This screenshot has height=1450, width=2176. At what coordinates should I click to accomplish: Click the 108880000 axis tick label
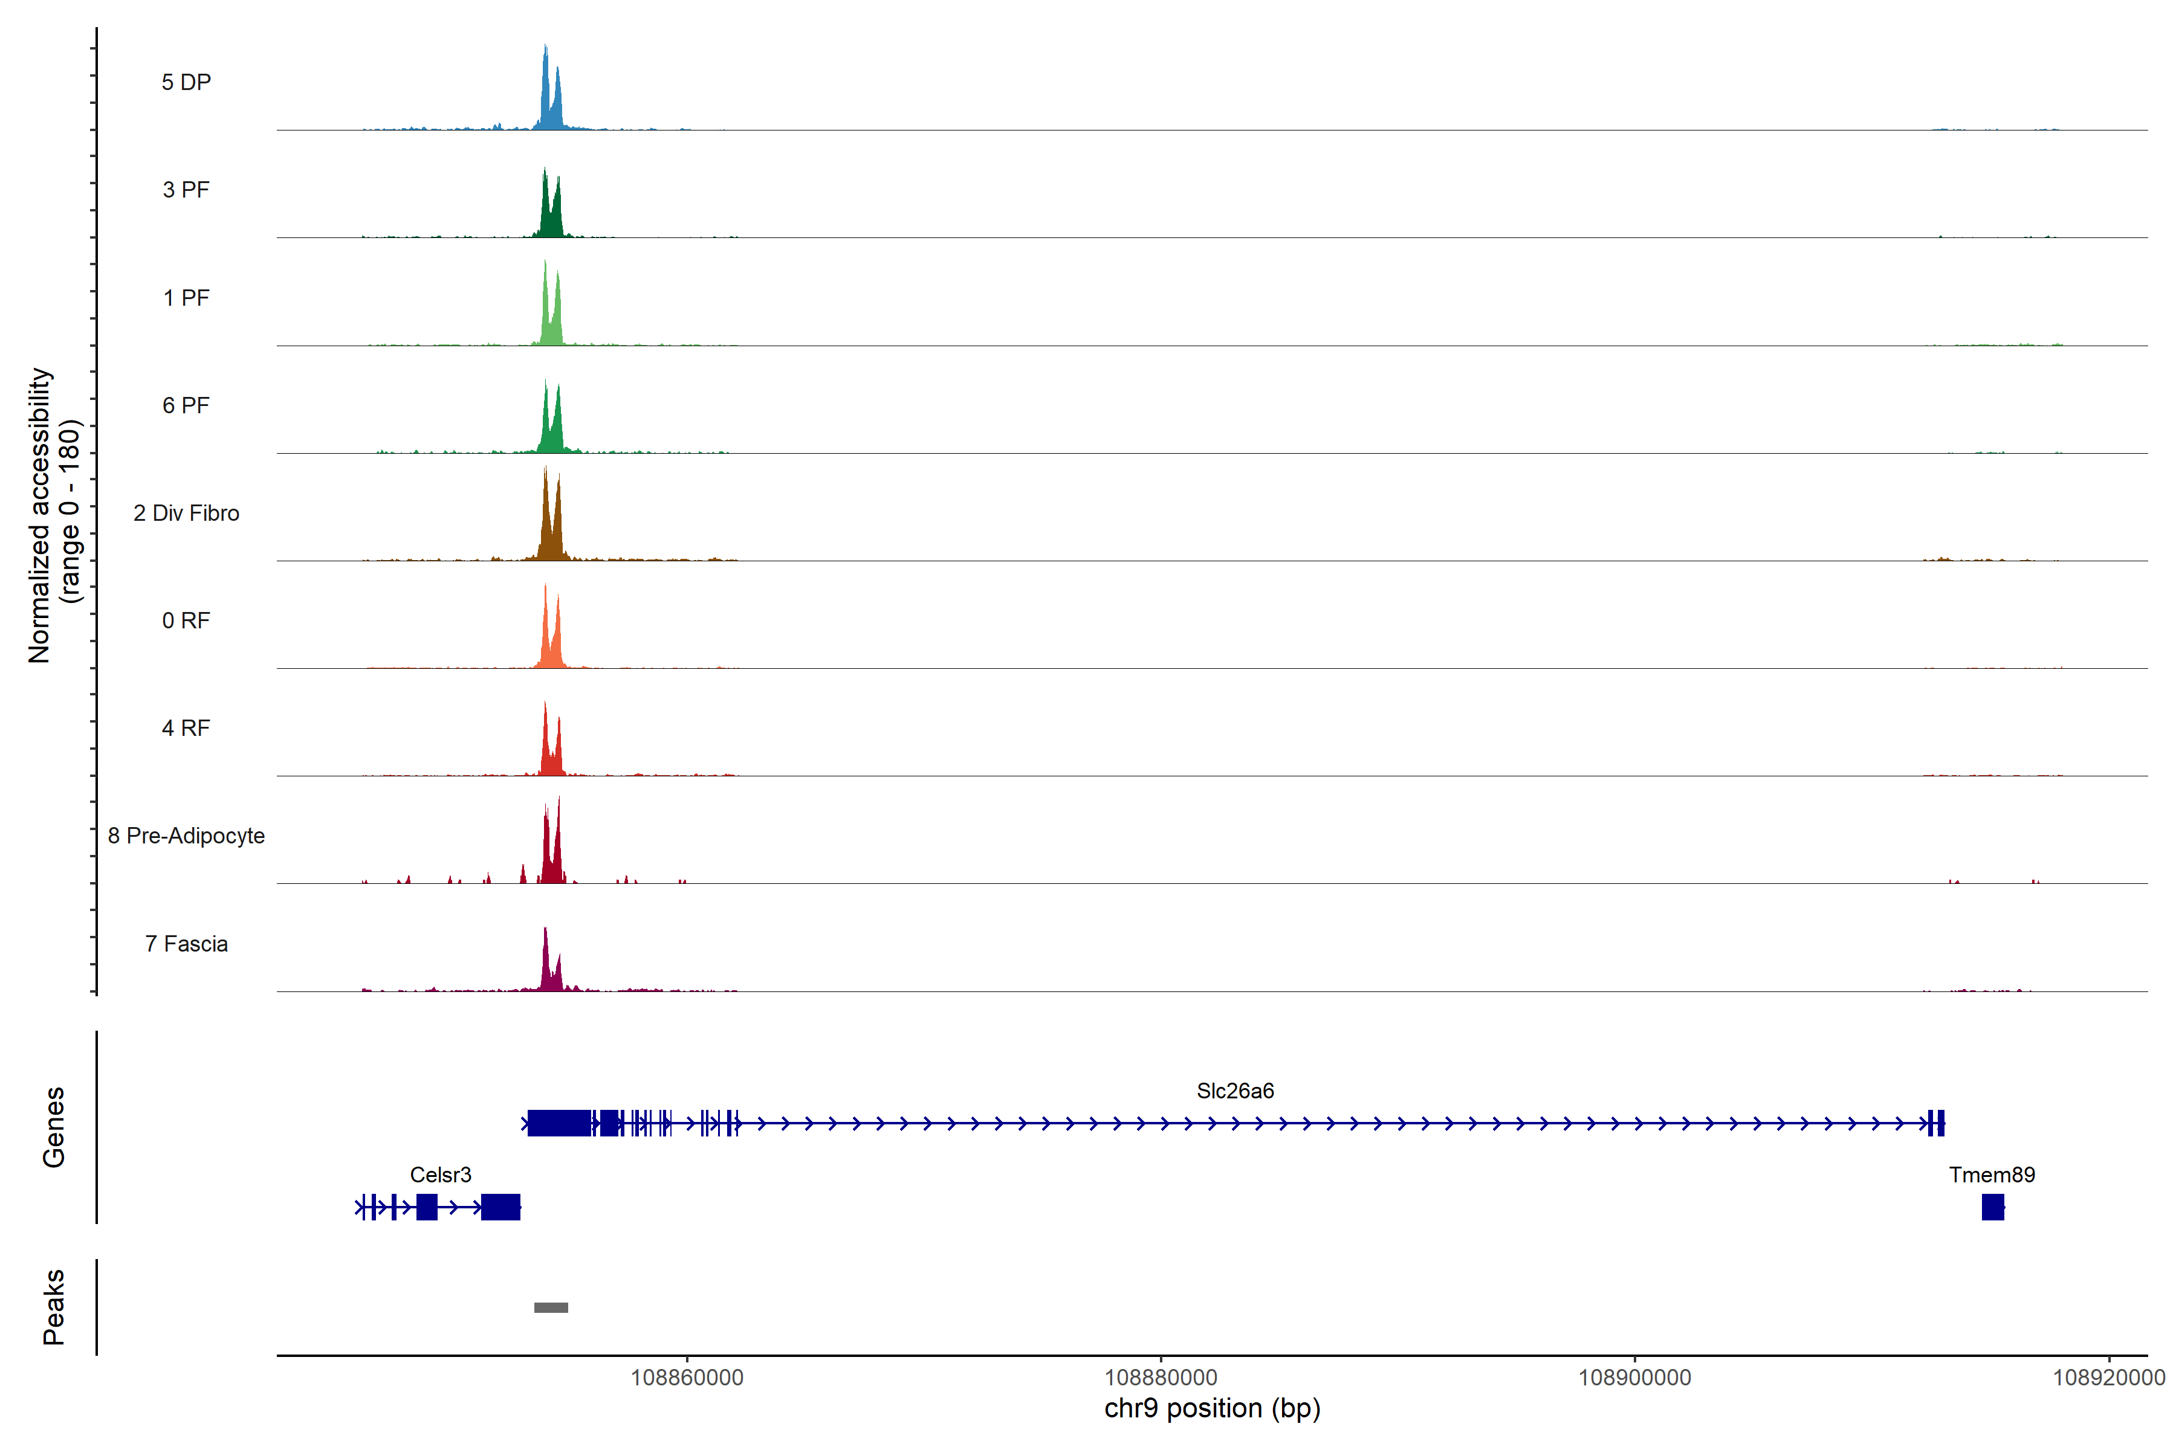tap(1160, 1378)
